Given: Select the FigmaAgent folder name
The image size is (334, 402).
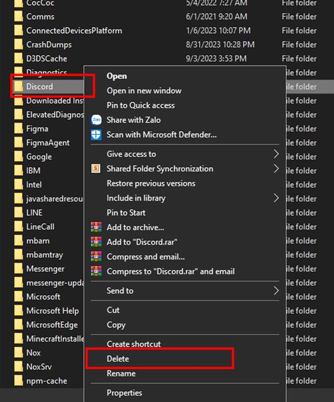Looking at the screenshot, I should (48, 143).
